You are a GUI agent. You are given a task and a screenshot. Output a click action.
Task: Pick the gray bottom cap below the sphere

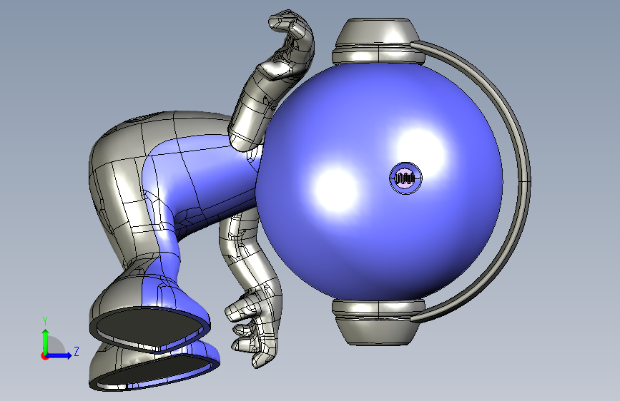(x=378, y=322)
